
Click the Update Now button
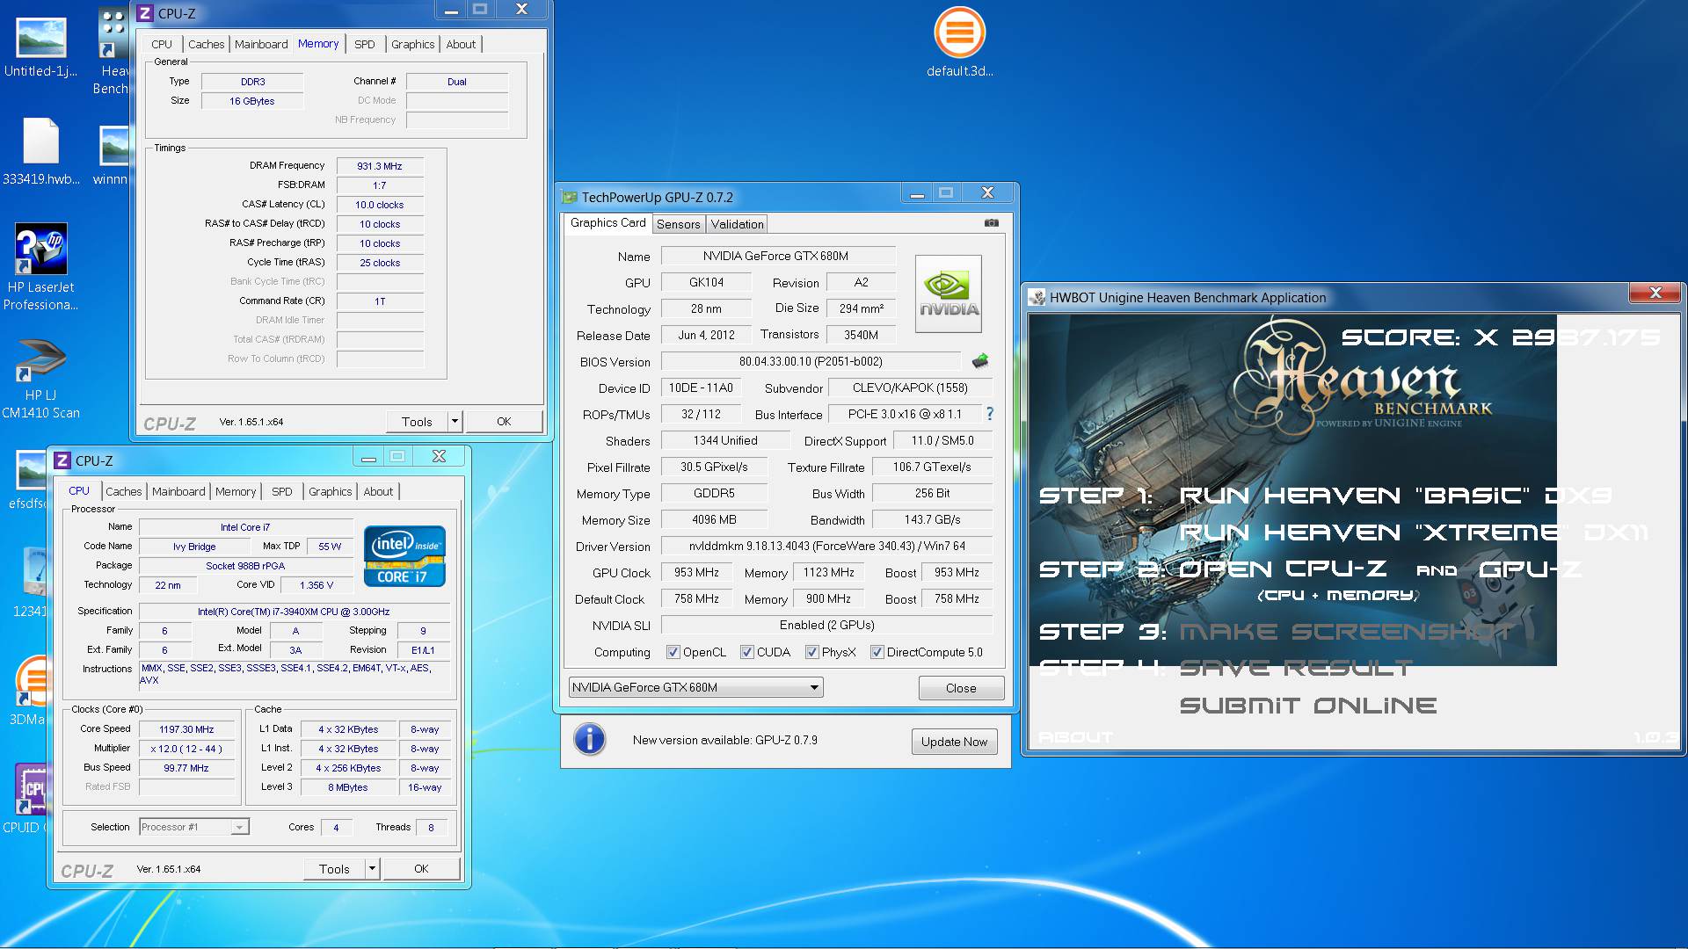(x=954, y=742)
